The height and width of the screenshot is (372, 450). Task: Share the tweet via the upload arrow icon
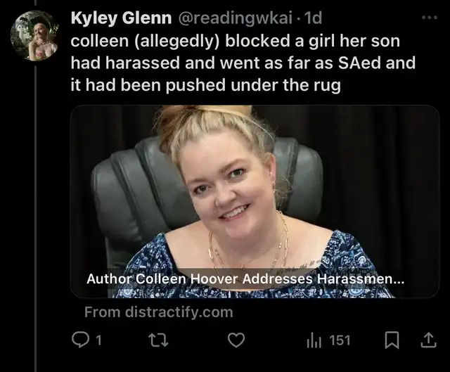[x=428, y=340]
